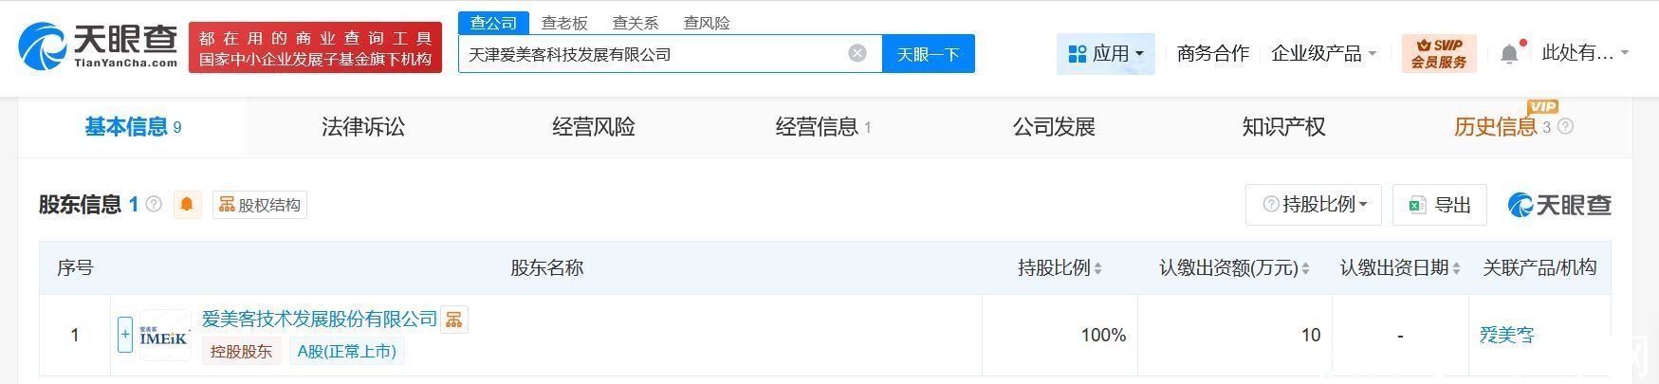Click the company name search field
The image size is (1659, 384).
pos(654,54)
